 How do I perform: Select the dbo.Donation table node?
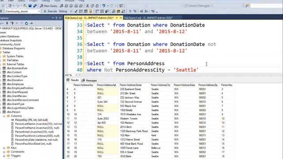click(15, 80)
